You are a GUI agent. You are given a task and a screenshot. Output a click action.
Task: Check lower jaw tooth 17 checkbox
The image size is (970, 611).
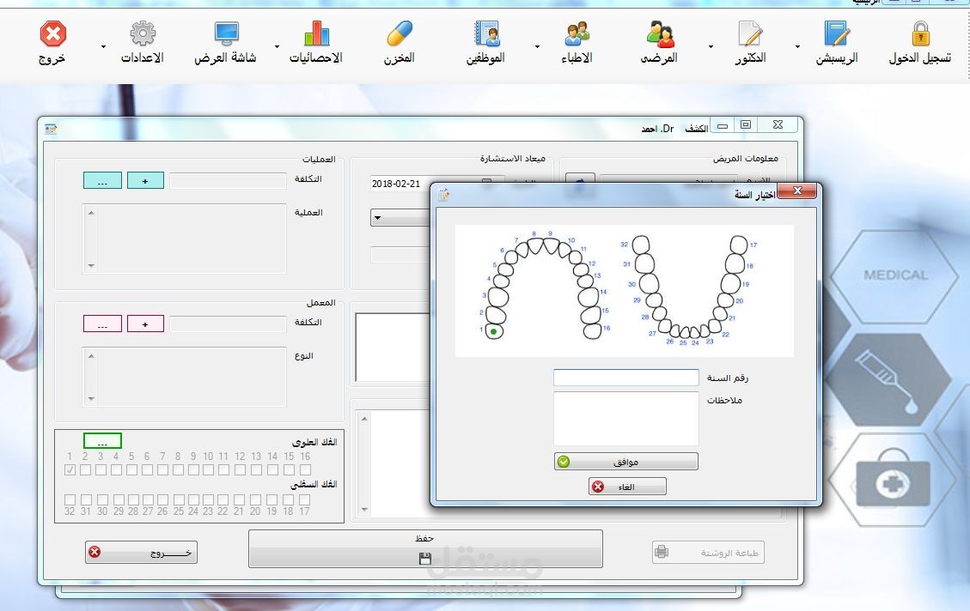(x=304, y=499)
